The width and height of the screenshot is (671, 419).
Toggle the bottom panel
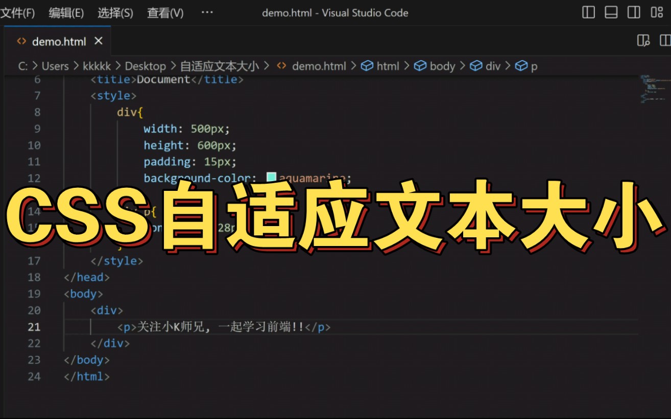pyautogui.click(x=611, y=12)
